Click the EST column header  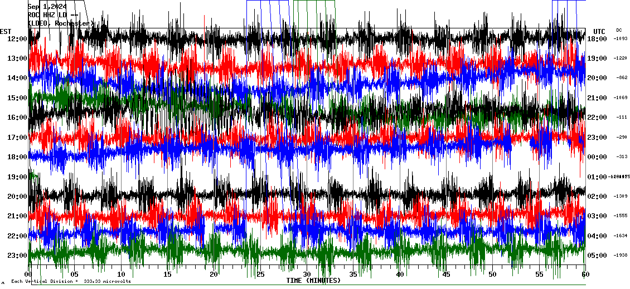(6, 31)
